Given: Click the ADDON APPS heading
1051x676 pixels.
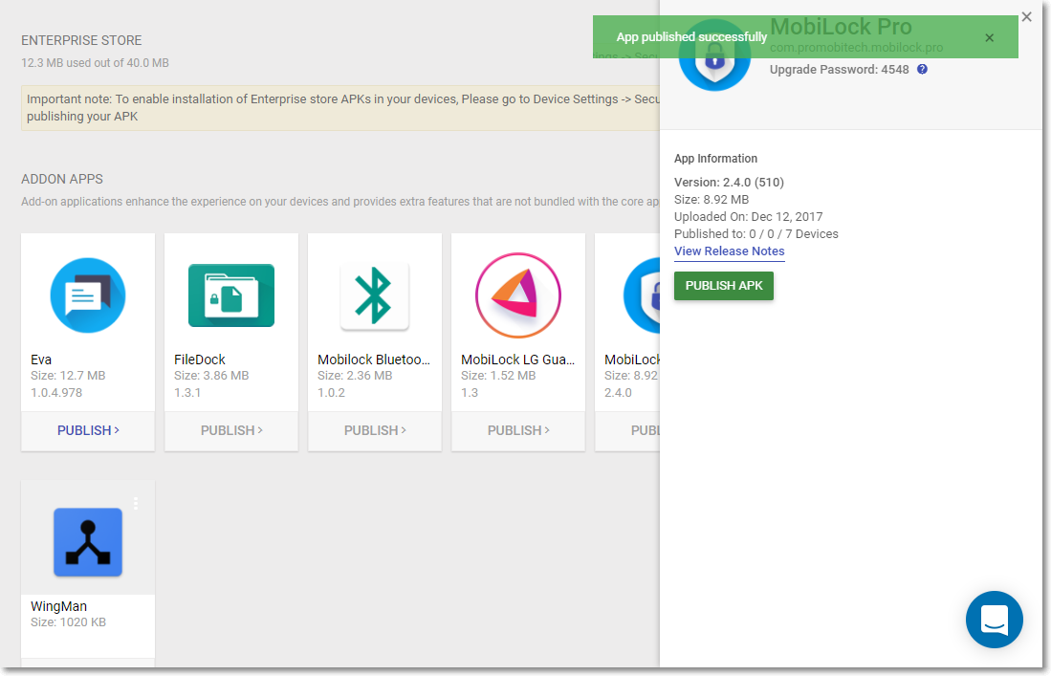Looking at the screenshot, I should click(x=61, y=179).
